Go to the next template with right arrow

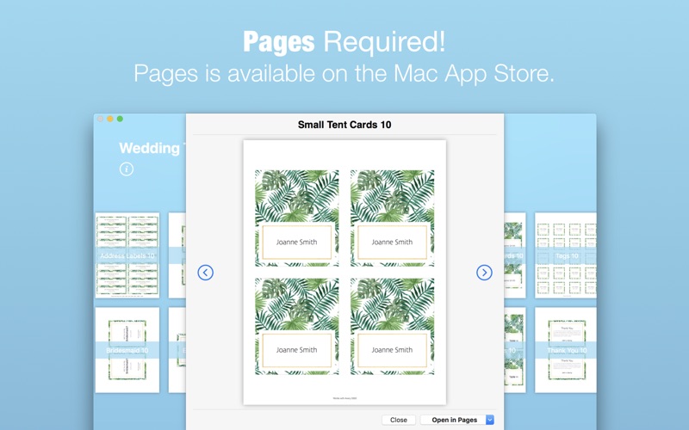[484, 273]
